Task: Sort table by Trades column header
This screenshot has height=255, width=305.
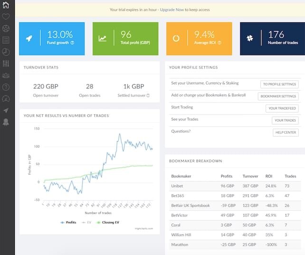Action: pyautogui.click(x=290, y=176)
